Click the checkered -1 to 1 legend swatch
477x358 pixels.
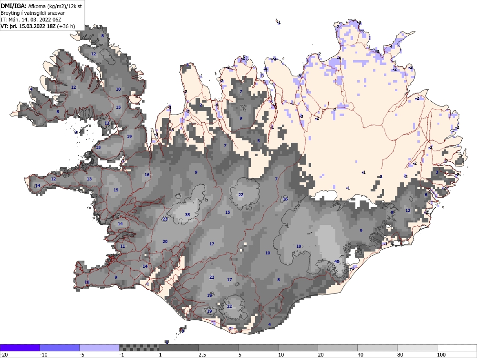(139, 347)
